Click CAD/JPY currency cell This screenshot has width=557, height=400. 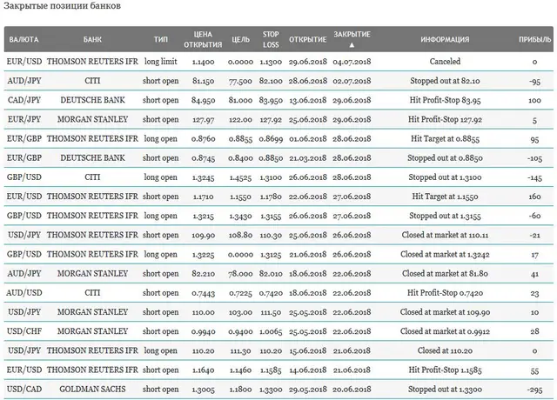coord(23,100)
